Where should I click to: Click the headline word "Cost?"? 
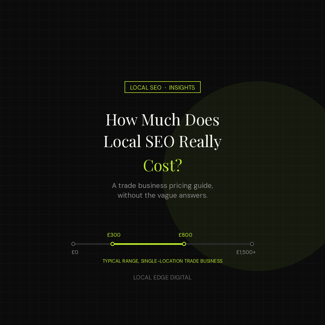pos(162,165)
